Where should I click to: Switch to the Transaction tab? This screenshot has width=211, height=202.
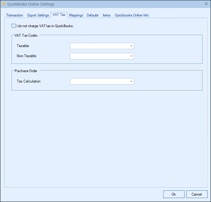point(15,15)
